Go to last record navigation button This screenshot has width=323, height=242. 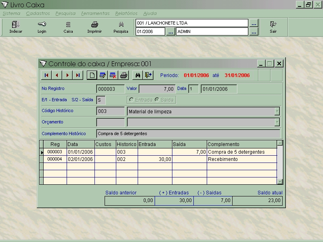tap(78, 75)
